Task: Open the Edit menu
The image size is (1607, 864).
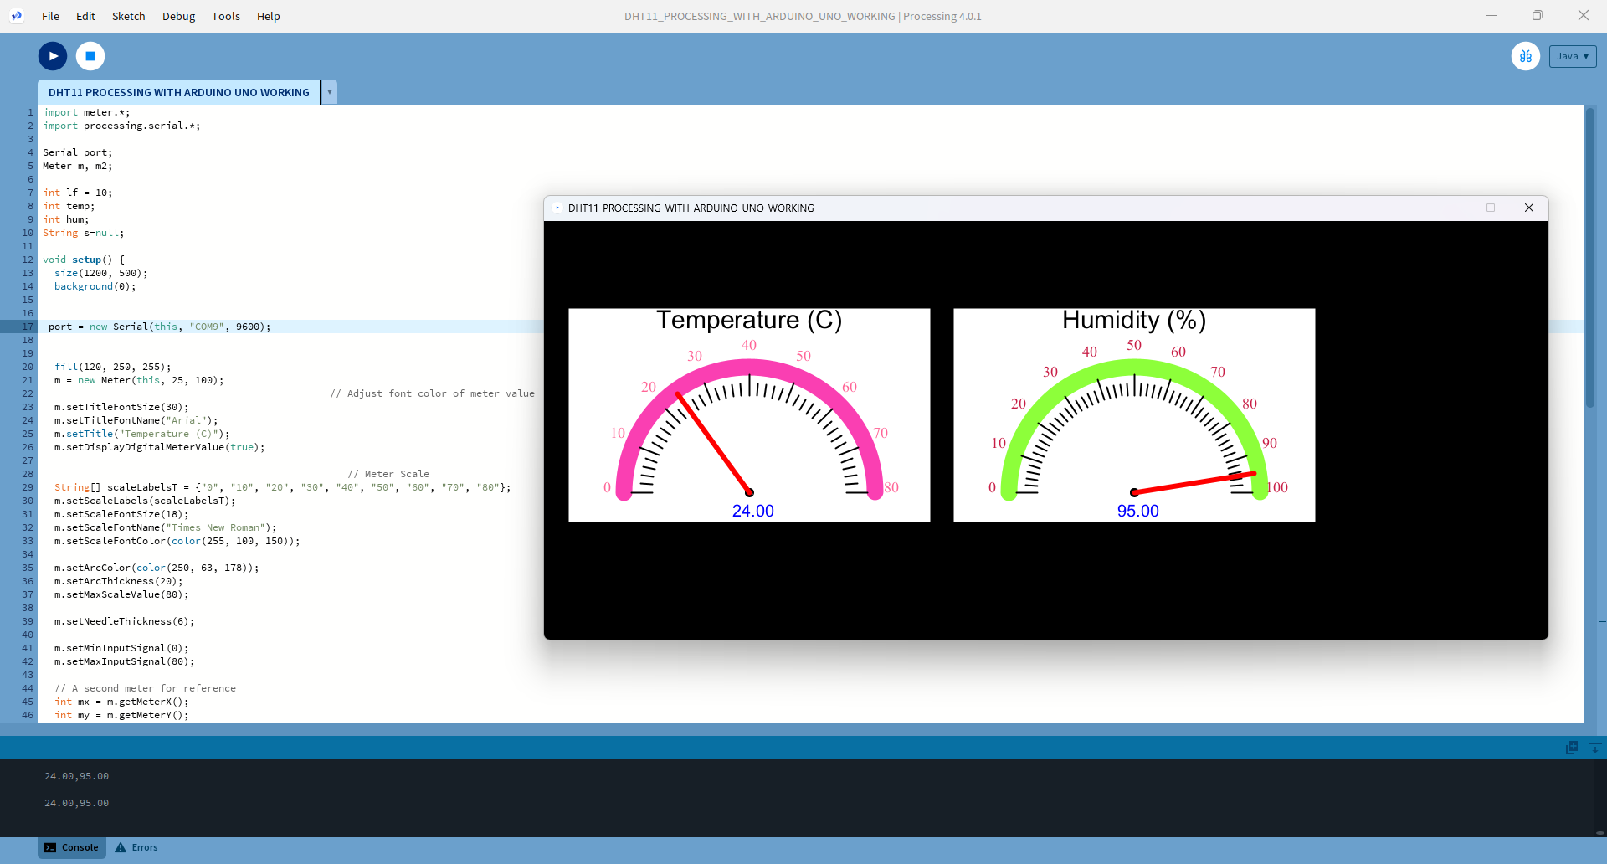Action: (x=85, y=16)
